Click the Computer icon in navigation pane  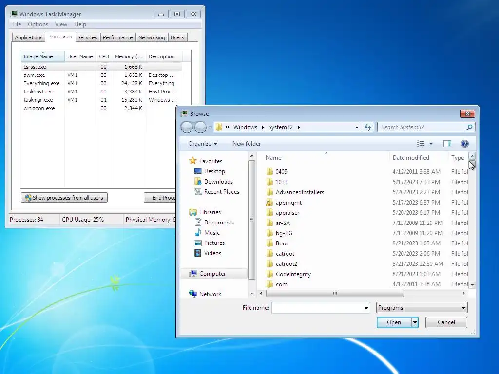[x=192, y=274]
